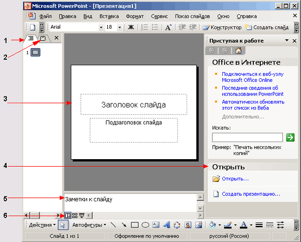The width and height of the screenshot is (301, 242).
Task: Click the decrease indent icon
Action: tap(182, 28)
